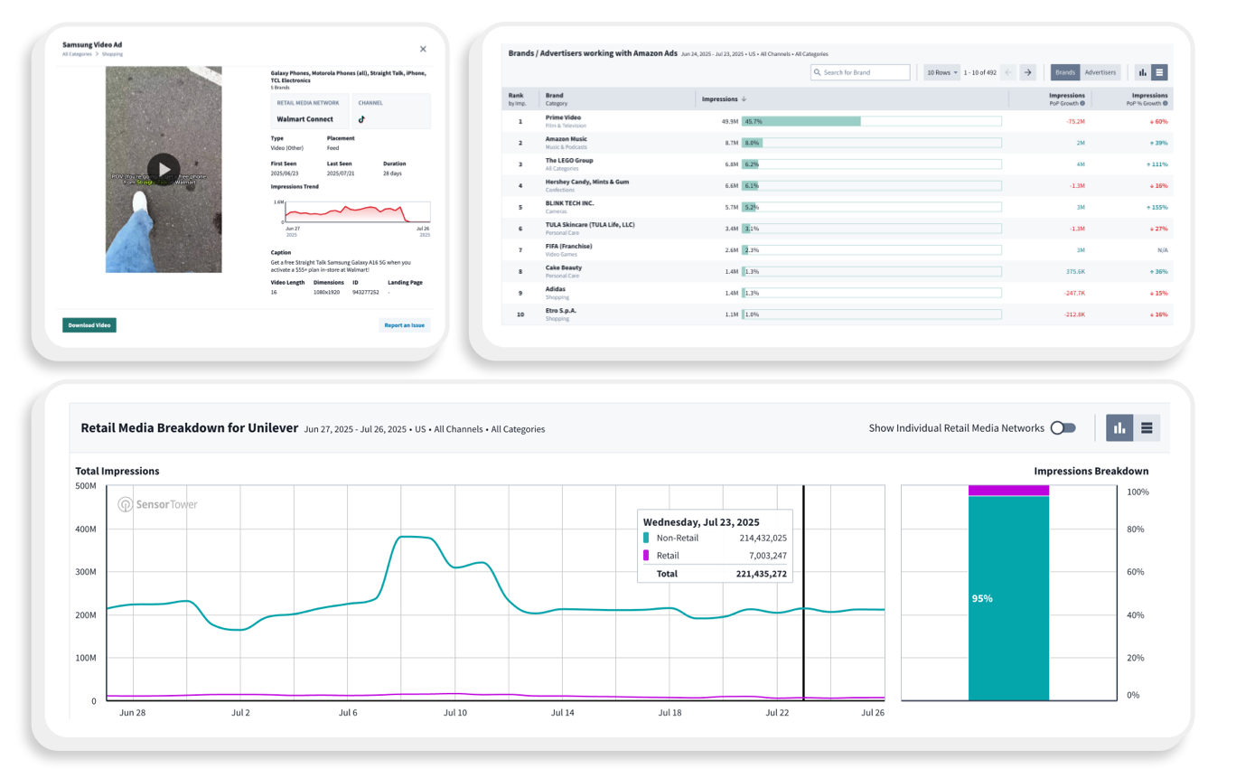This screenshot has height=778, width=1236.
Task: Enable Show Individual Retail Media Networks
Action: [x=1063, y=427]
